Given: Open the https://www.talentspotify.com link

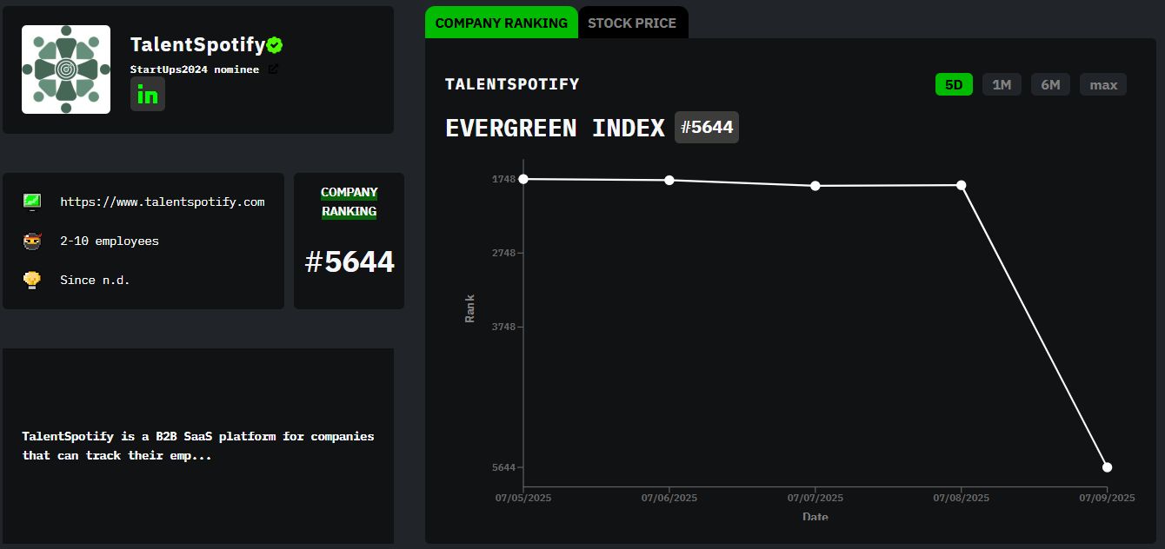Looking at the screenshot, I should coord(163,202).
